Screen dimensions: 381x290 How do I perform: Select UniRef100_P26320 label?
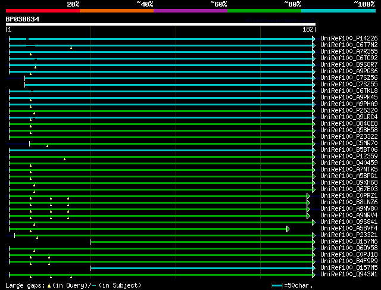click(x=349, y=111)
